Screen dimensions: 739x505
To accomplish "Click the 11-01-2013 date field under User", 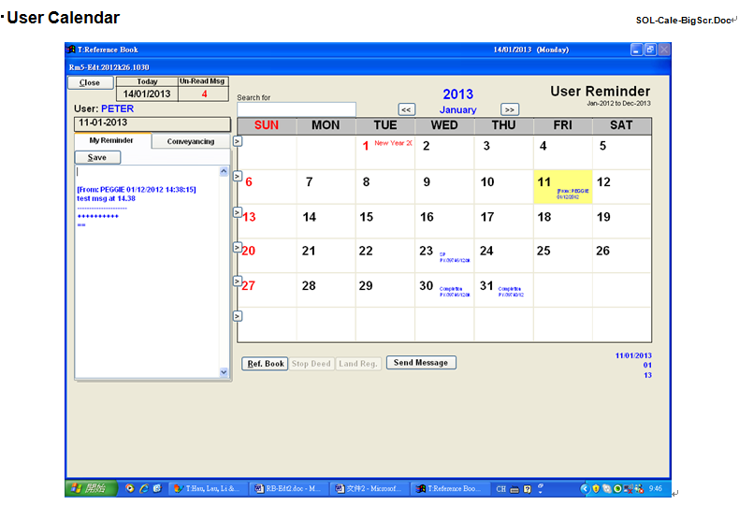I will (152, 123).
